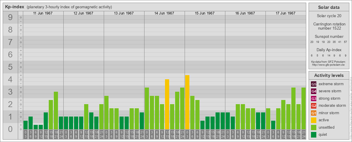Click the 'minor storm' legend label
The height and width of the screenshot is (142, 352).
point(329,113)
